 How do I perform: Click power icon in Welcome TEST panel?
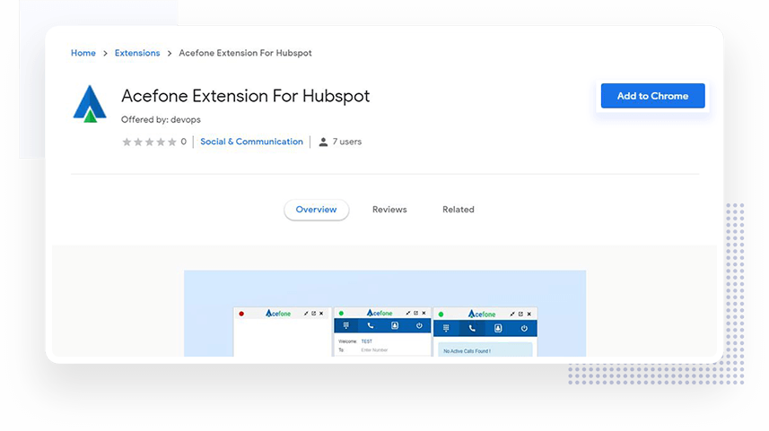419,325
